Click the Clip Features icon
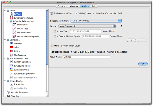153x106 pixels. [11, 55]
